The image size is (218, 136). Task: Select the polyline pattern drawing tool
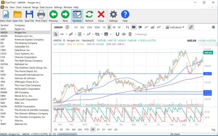point(89,34)
